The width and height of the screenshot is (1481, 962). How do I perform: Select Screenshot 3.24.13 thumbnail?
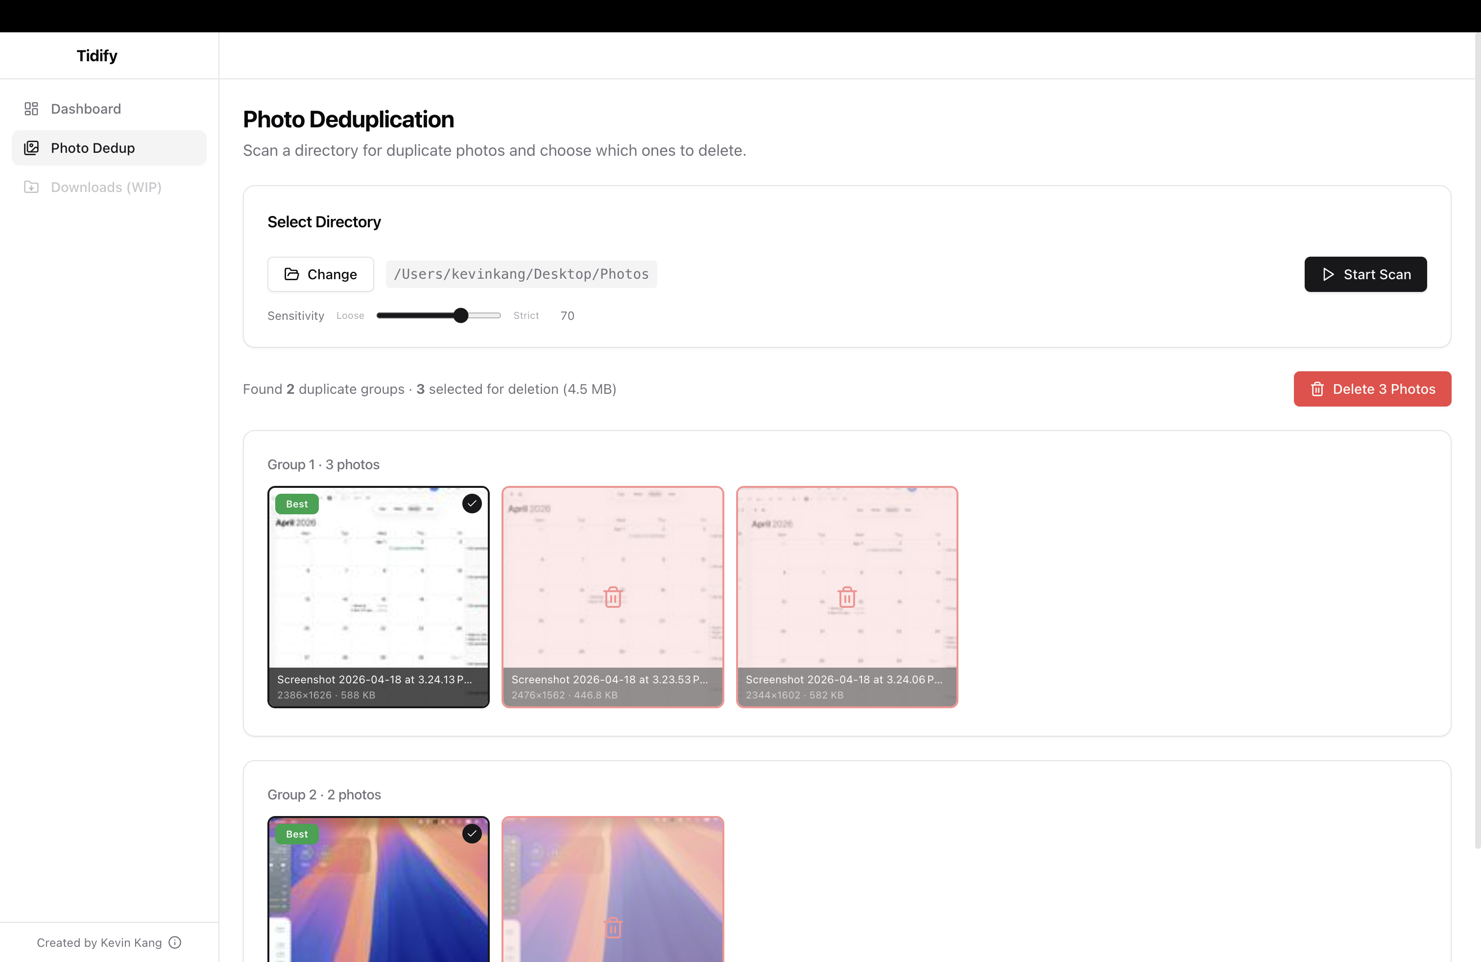pos(379,597)
